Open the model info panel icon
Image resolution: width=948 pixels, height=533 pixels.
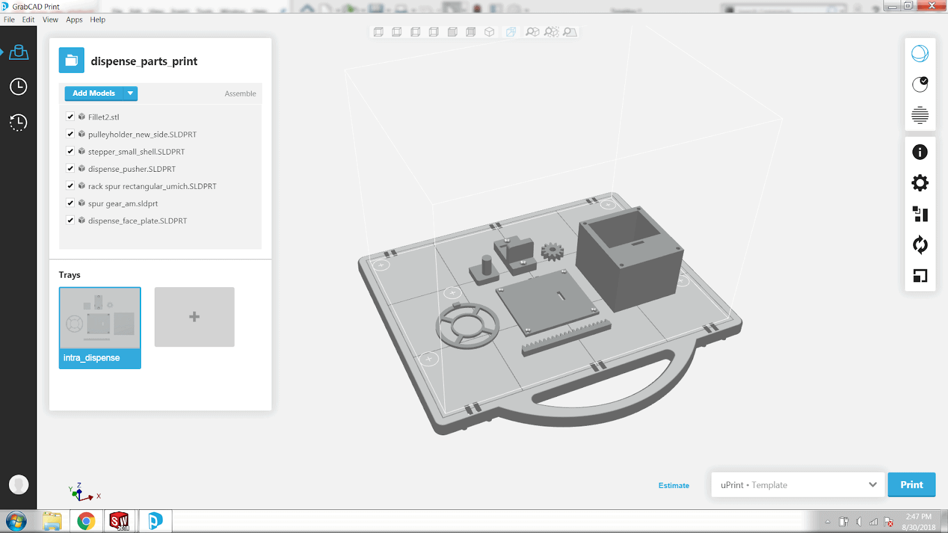click(x=920, y=152)
